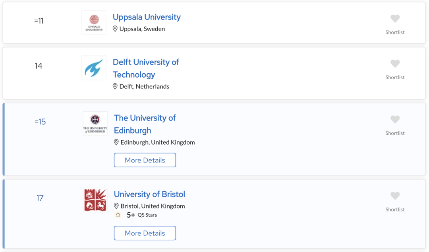This screenshot has width=429, height=252.
Task: Click location pin for Bristol, United Kingdom
Action: pyautogui.click(x=116, y=206)
